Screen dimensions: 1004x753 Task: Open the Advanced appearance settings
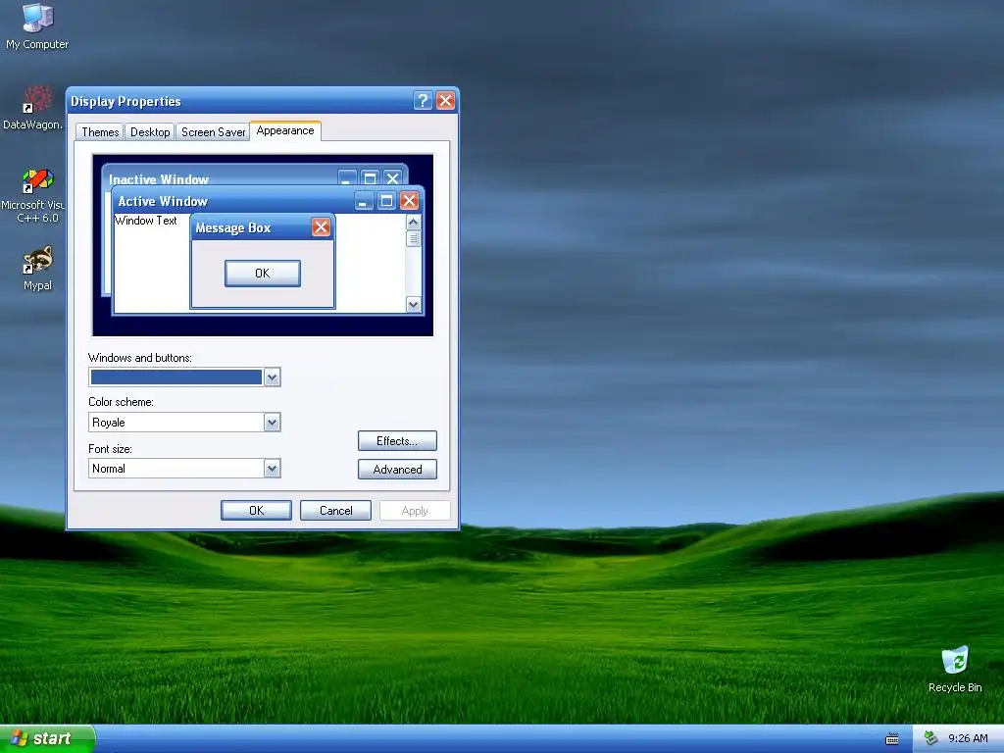coord(397,470)
